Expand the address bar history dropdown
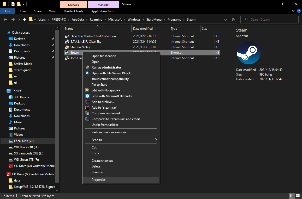The width and height of the screenshot is (302, 199). (x=226, y=20)
